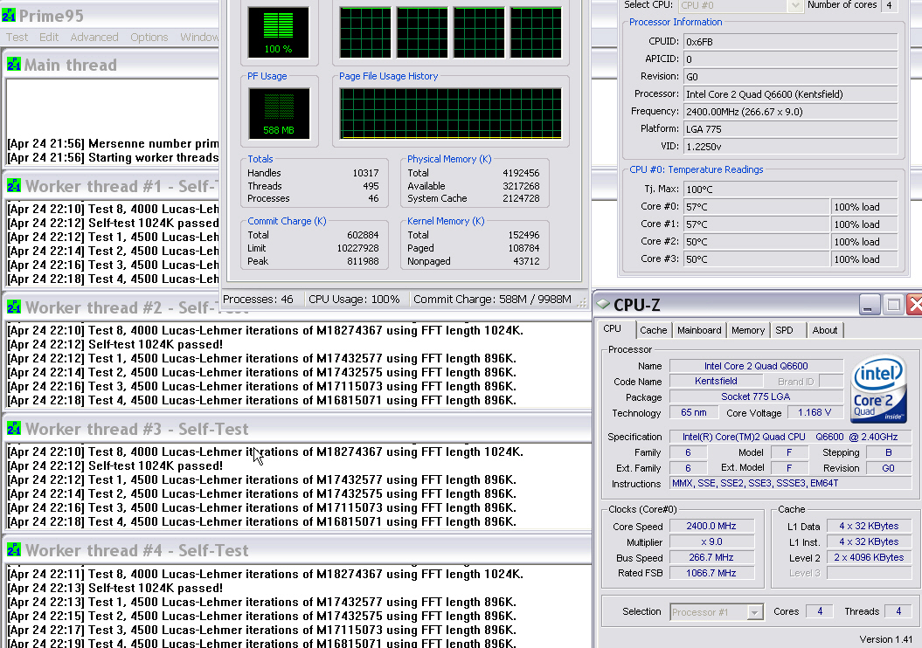
Task: Open the Test menu in Prime95
Action: pyautogui.click(x=17, y=37)
